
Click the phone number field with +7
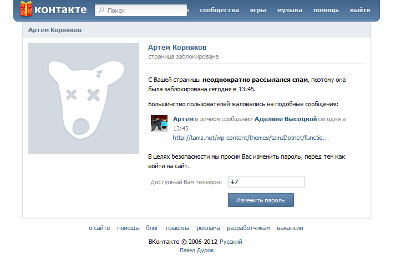click(266, 182)
